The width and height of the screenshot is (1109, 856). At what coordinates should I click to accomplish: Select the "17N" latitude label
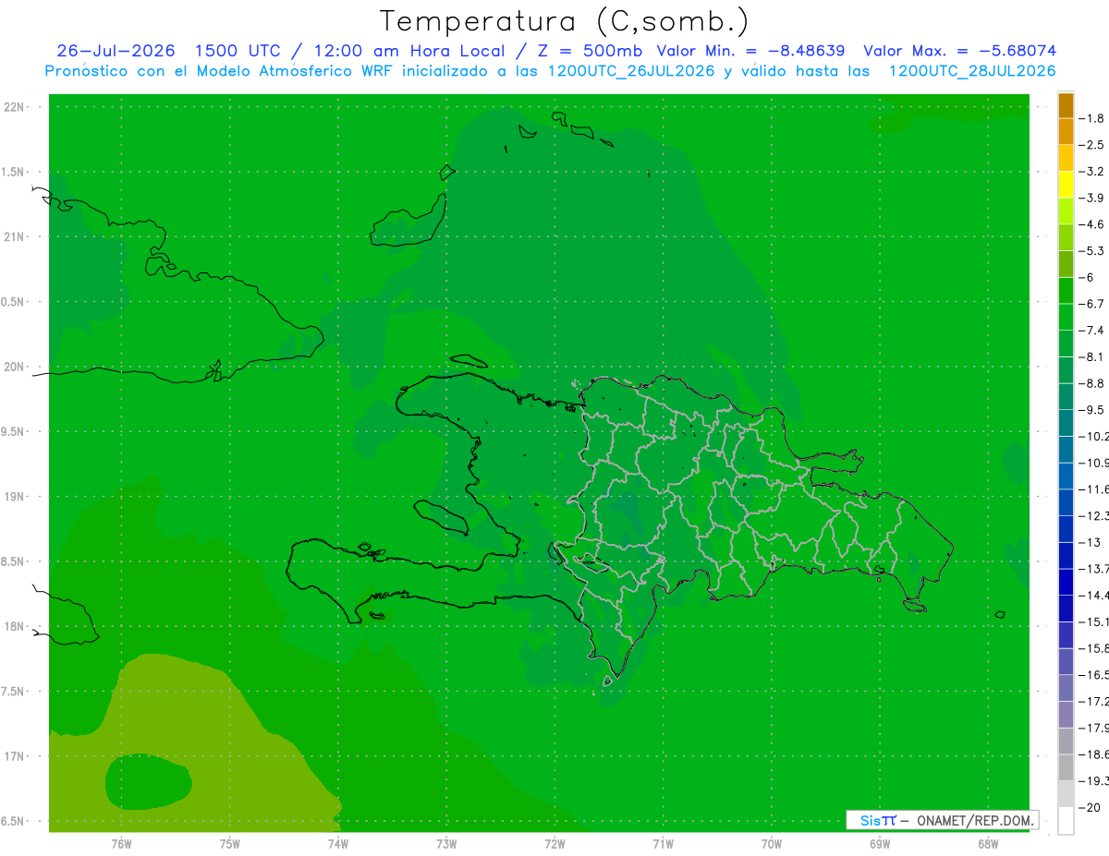click(15, 756)
